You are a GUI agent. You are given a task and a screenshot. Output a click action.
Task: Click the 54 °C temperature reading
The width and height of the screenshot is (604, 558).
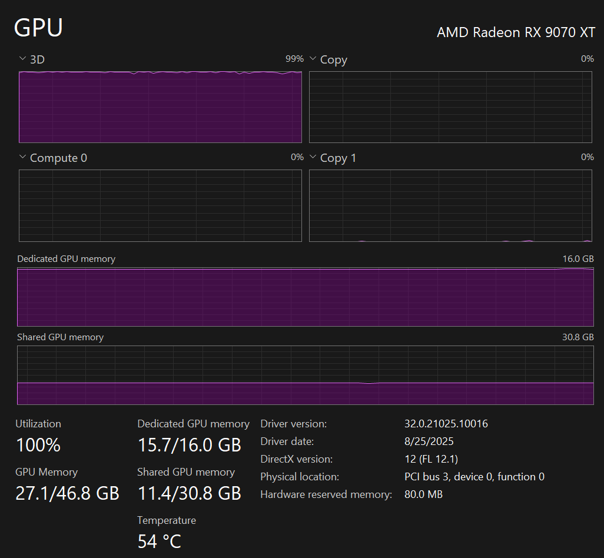pos(159,541)
